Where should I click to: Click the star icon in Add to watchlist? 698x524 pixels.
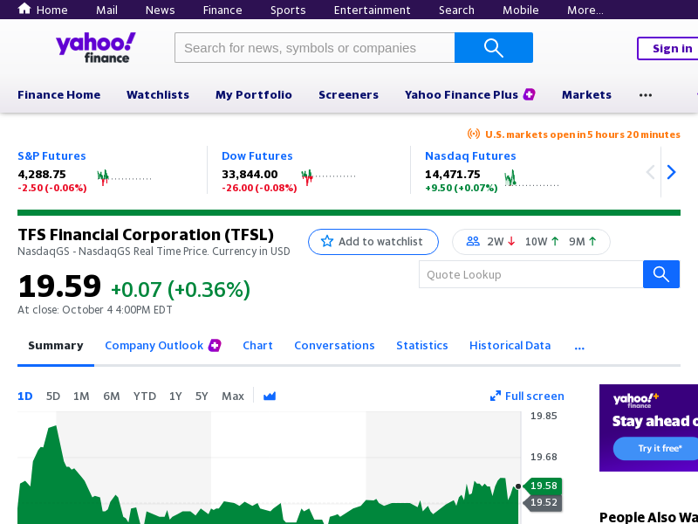[x=327, y=242]
